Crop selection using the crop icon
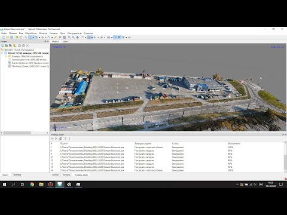The width and height of the screenshot is (287, 215). 64,37
